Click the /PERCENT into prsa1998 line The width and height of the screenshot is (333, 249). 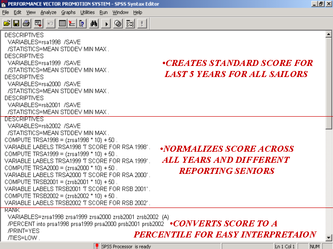86,224
